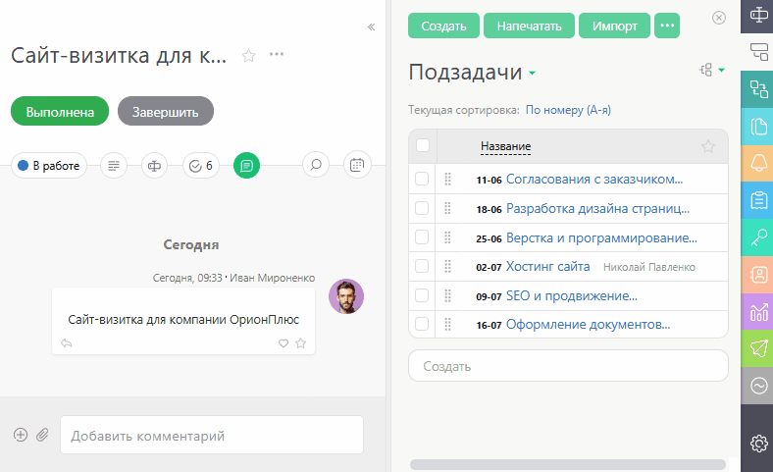Open the search magnifier in task toolbar

(316, 165)
